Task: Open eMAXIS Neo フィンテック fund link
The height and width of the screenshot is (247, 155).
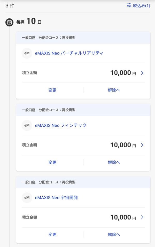Action: click(x=61, y=125)
